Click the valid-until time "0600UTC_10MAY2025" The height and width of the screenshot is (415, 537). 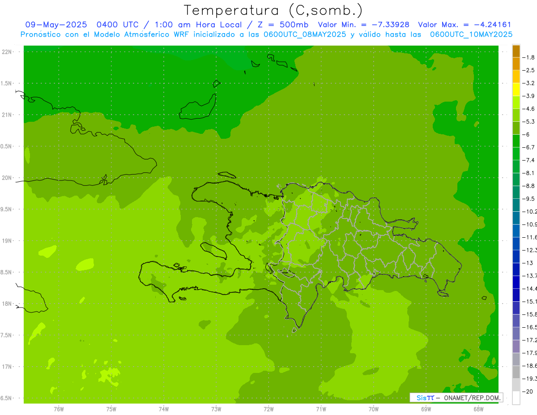click(471, 34)
